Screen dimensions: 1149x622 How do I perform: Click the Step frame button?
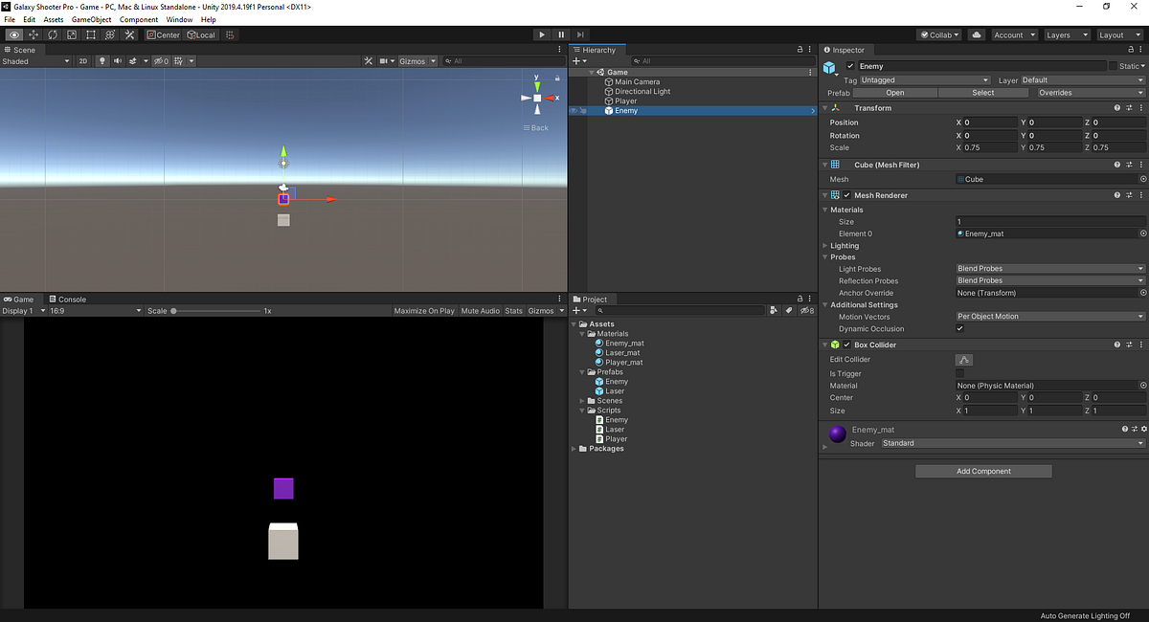point(580,34)
